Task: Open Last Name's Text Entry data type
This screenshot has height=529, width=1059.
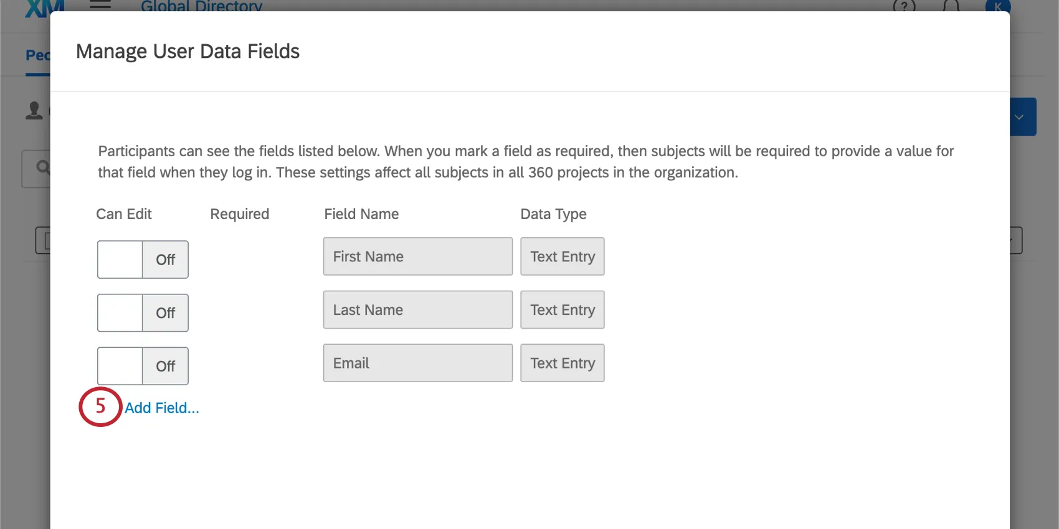Action: pyautogui.click(x=562, y=310)
